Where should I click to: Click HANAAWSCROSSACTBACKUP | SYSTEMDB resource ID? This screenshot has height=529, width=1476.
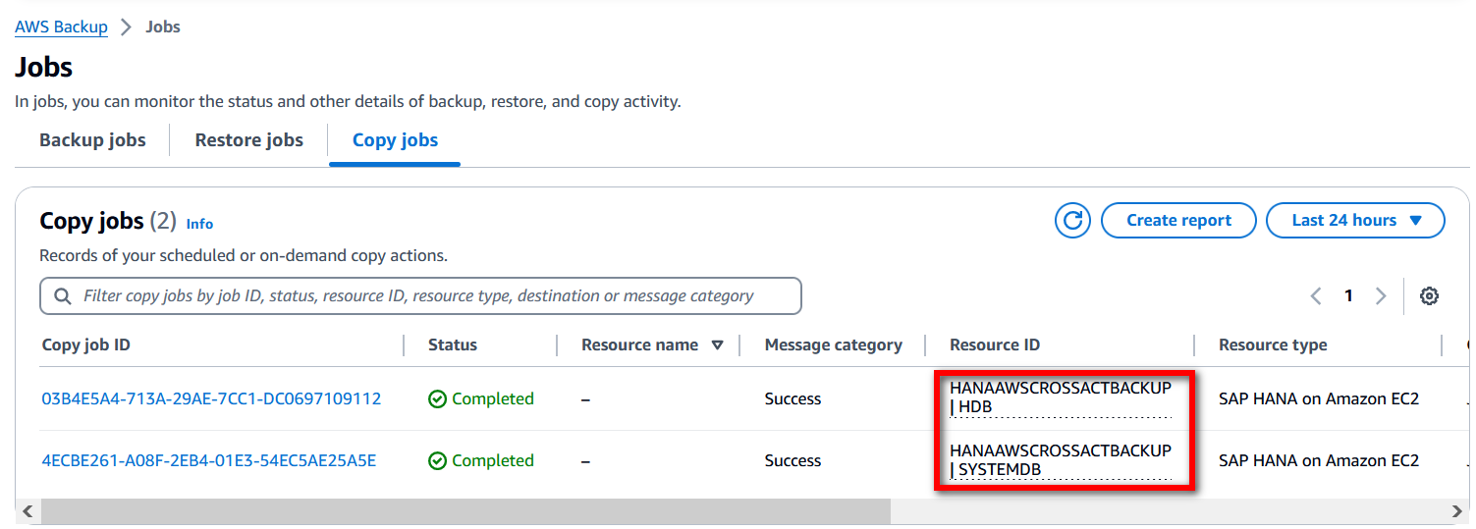tap(1061, 460)
